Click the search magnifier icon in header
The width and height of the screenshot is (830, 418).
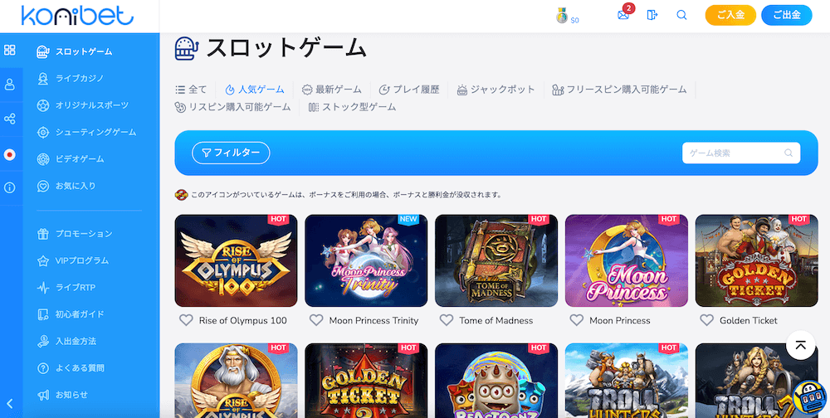coord(681,15)
